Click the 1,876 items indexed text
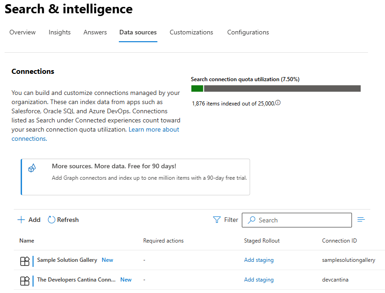This screenshot has height=293, width=385. 233,104
